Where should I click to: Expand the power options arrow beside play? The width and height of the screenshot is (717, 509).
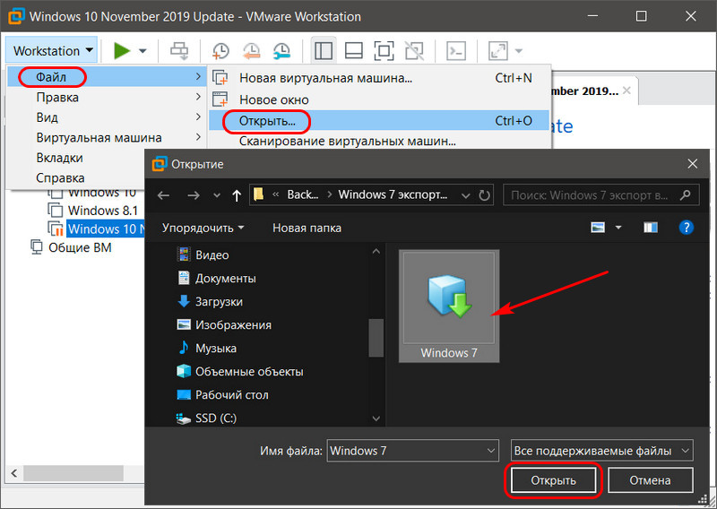pyautogui.click(x=143, y=51)
